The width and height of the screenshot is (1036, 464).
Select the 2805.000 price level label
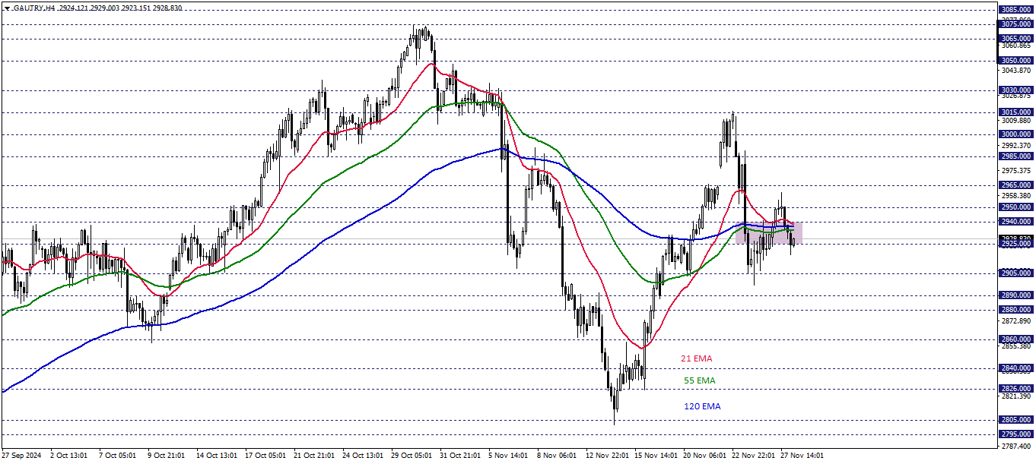tap(1015, 420)
